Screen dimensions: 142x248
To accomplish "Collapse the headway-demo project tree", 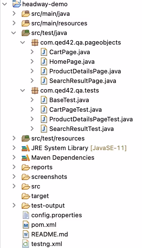I will point(5,4).
